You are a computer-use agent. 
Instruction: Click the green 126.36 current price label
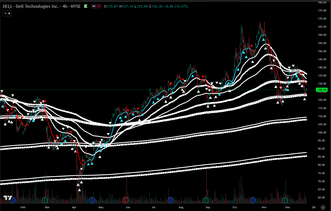(x=322, y=90)
